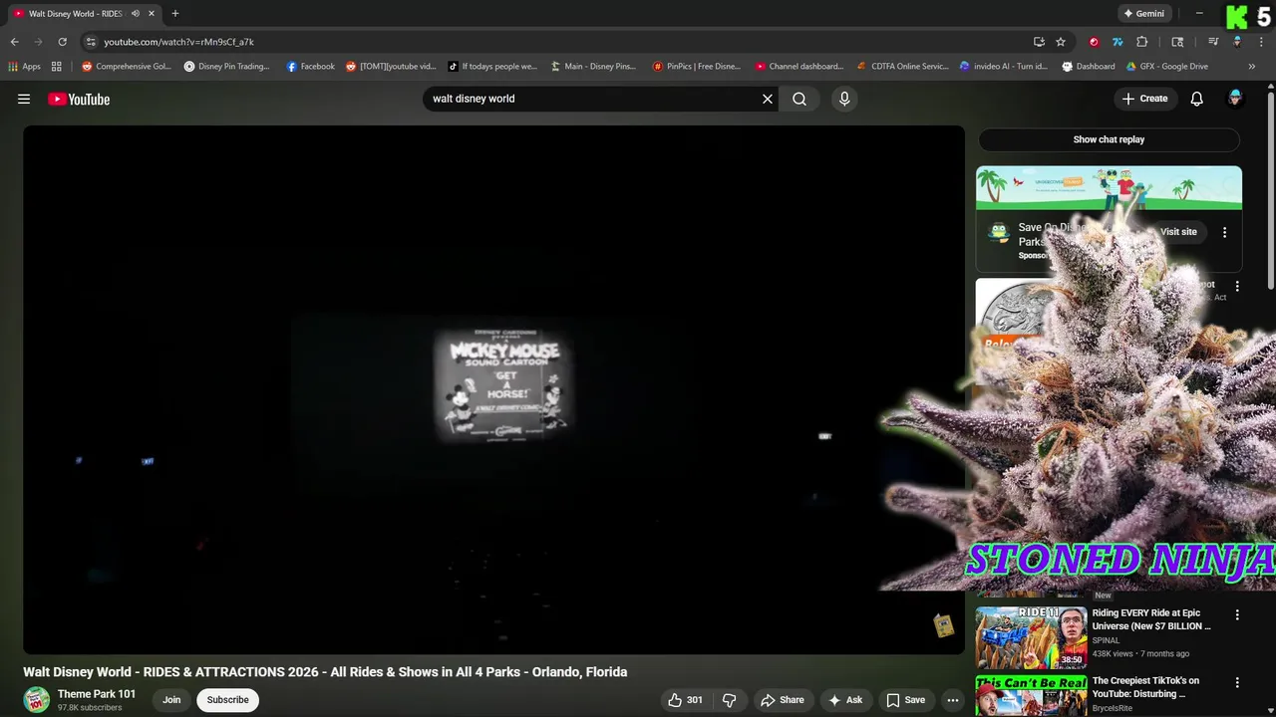Join the Theme Park 101 channel
Screen dimensions: 1276x717
[171, 700]
